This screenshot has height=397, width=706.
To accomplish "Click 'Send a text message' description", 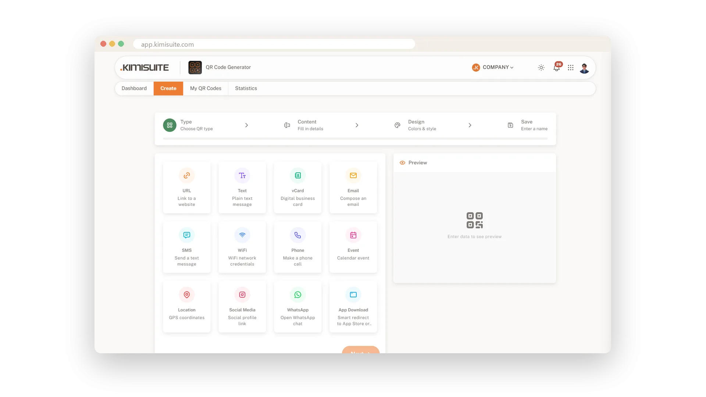I will click(187, 261).
